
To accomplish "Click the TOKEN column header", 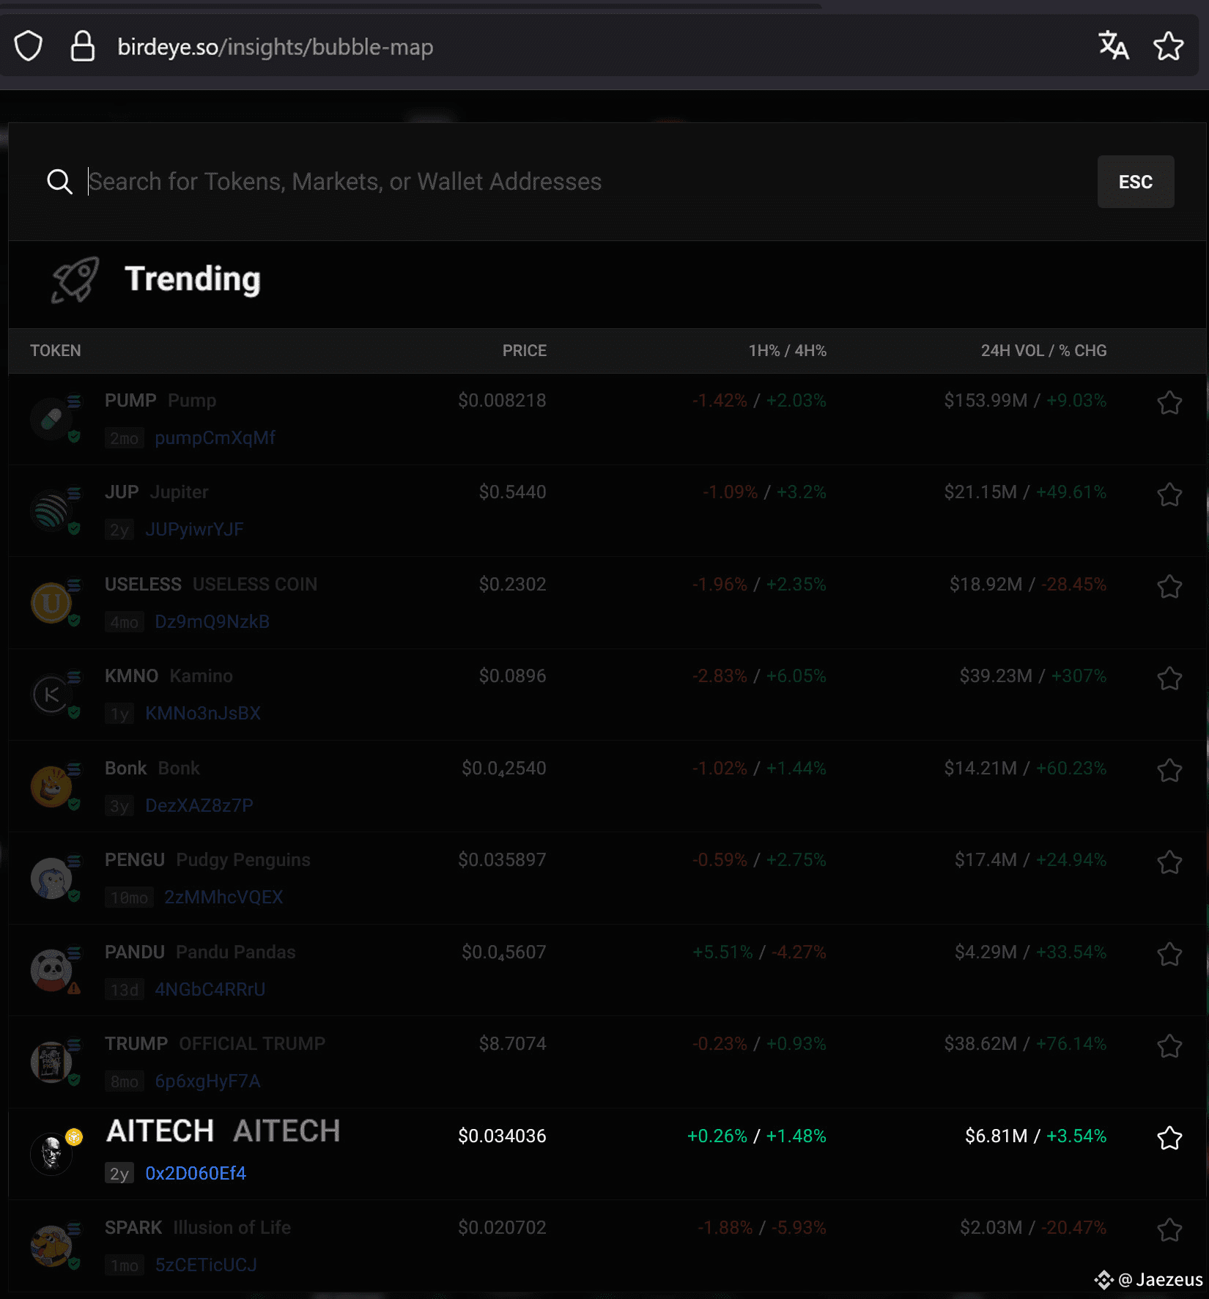I will click(56, 351).
